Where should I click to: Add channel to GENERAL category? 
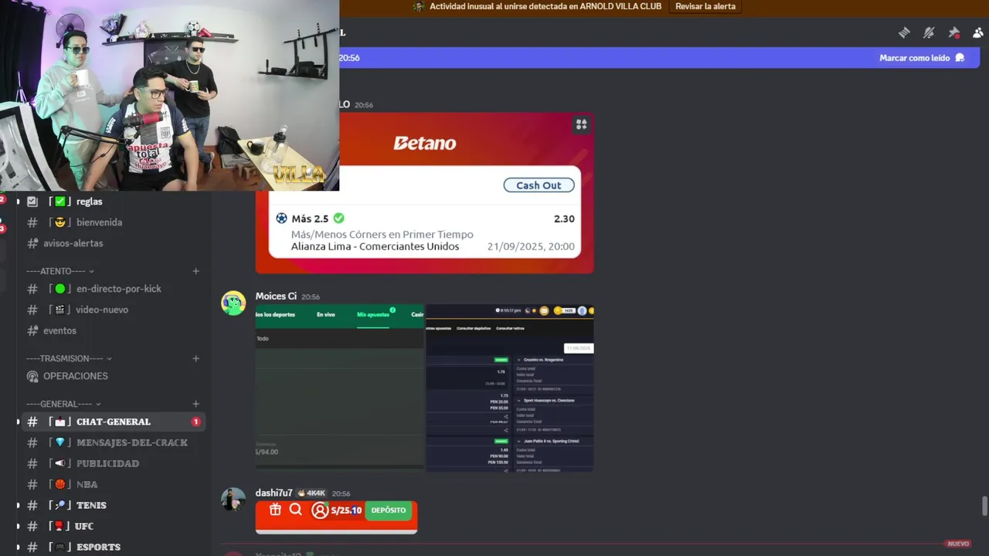tap(195, 404)
